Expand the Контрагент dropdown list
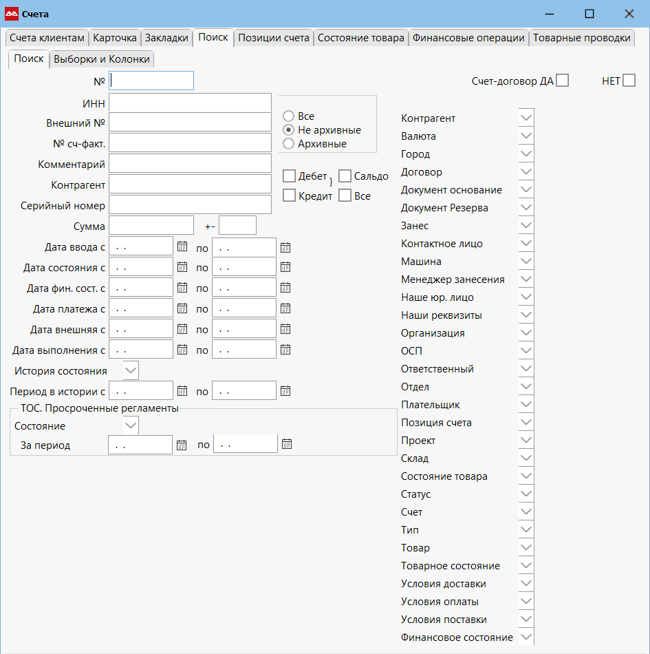This screenshot has width=650, height=654. (526, 118)
